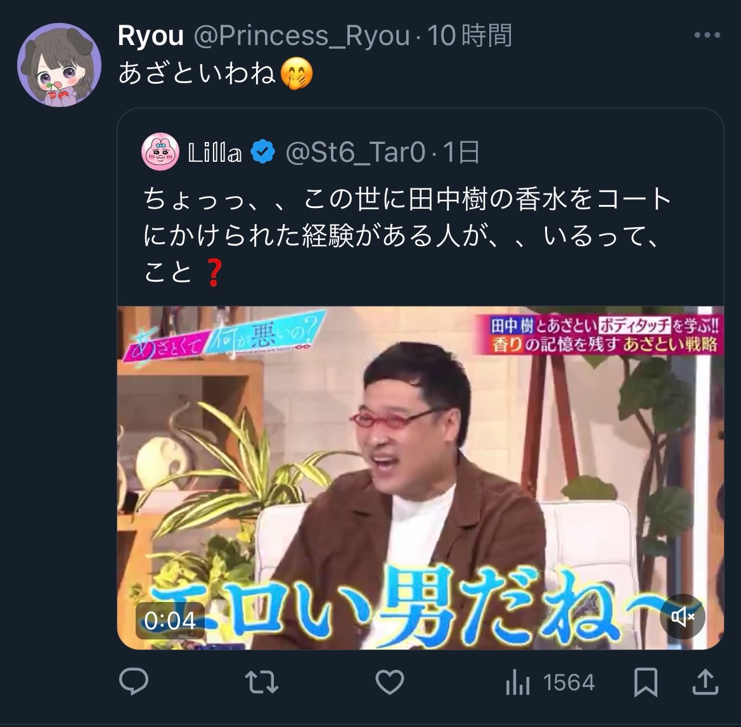
Task: Open the reply comment icon
Action: [134, 681]
